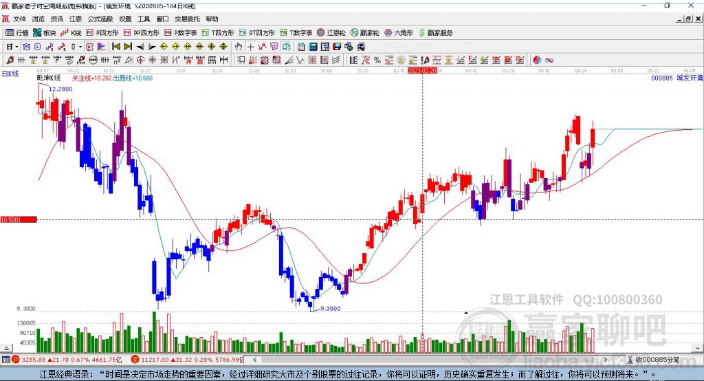
Task: Open the calculator icon in toolbar
Action: tap(313, 47)
